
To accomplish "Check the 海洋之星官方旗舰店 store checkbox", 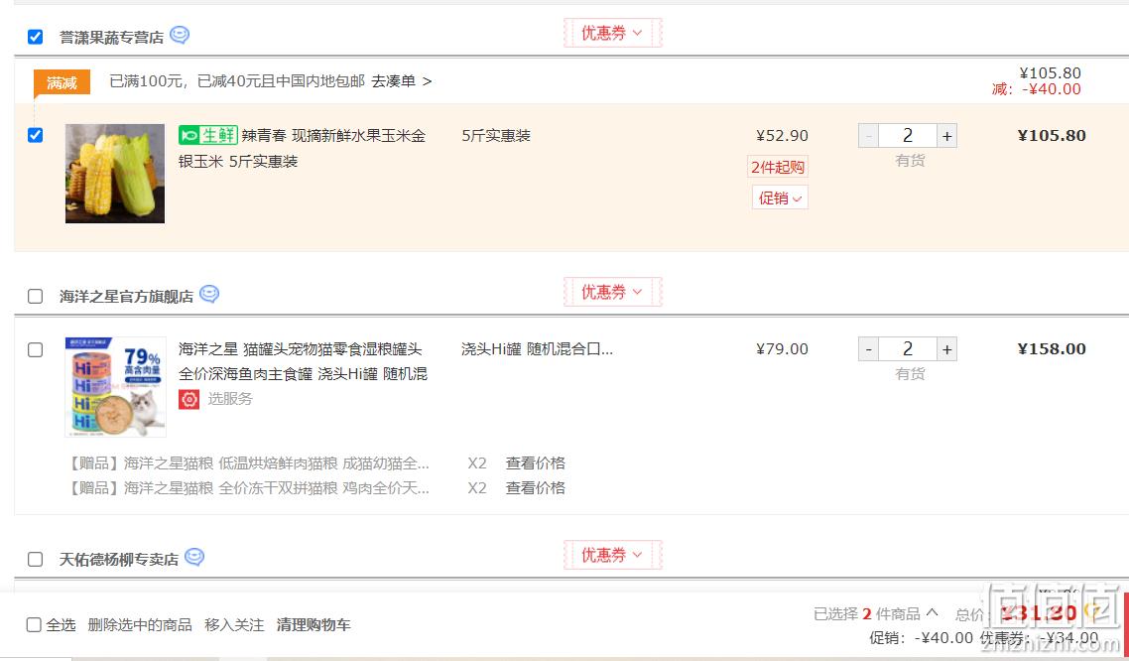I will [x=36, y=296].
